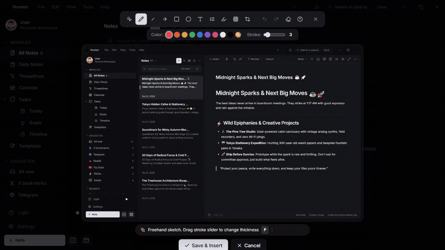
Task: Select the freehand pencil tool
Action: coord(141,19)
